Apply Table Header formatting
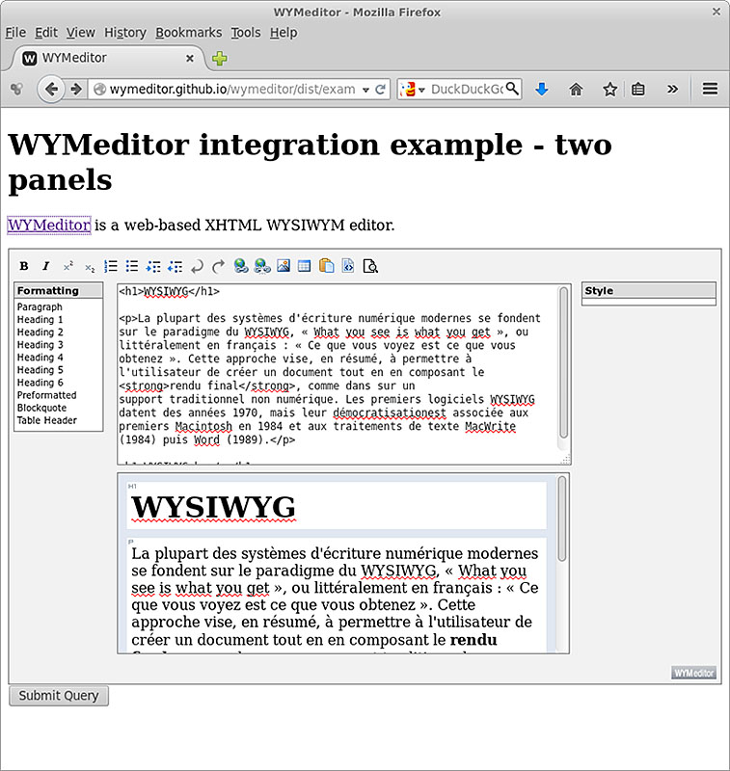This screenshot has width=730, height=771. (x=47, y=420)
